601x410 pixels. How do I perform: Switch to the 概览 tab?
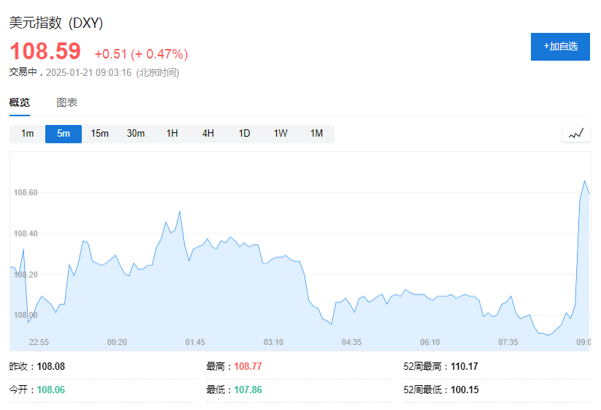[x=20, y=102]
